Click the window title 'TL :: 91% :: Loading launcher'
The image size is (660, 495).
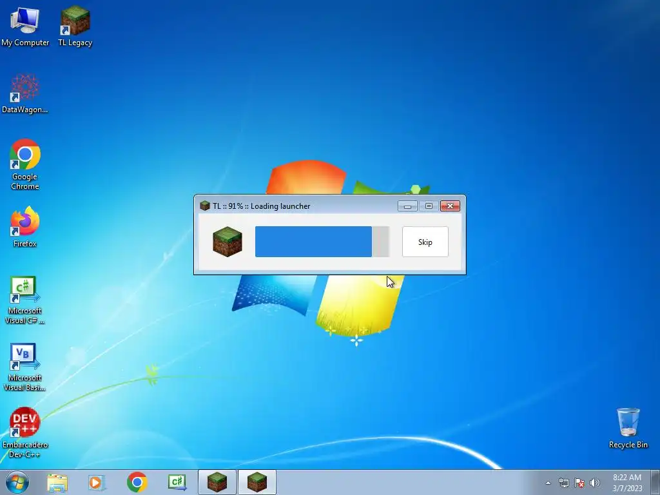coord(262,206)
